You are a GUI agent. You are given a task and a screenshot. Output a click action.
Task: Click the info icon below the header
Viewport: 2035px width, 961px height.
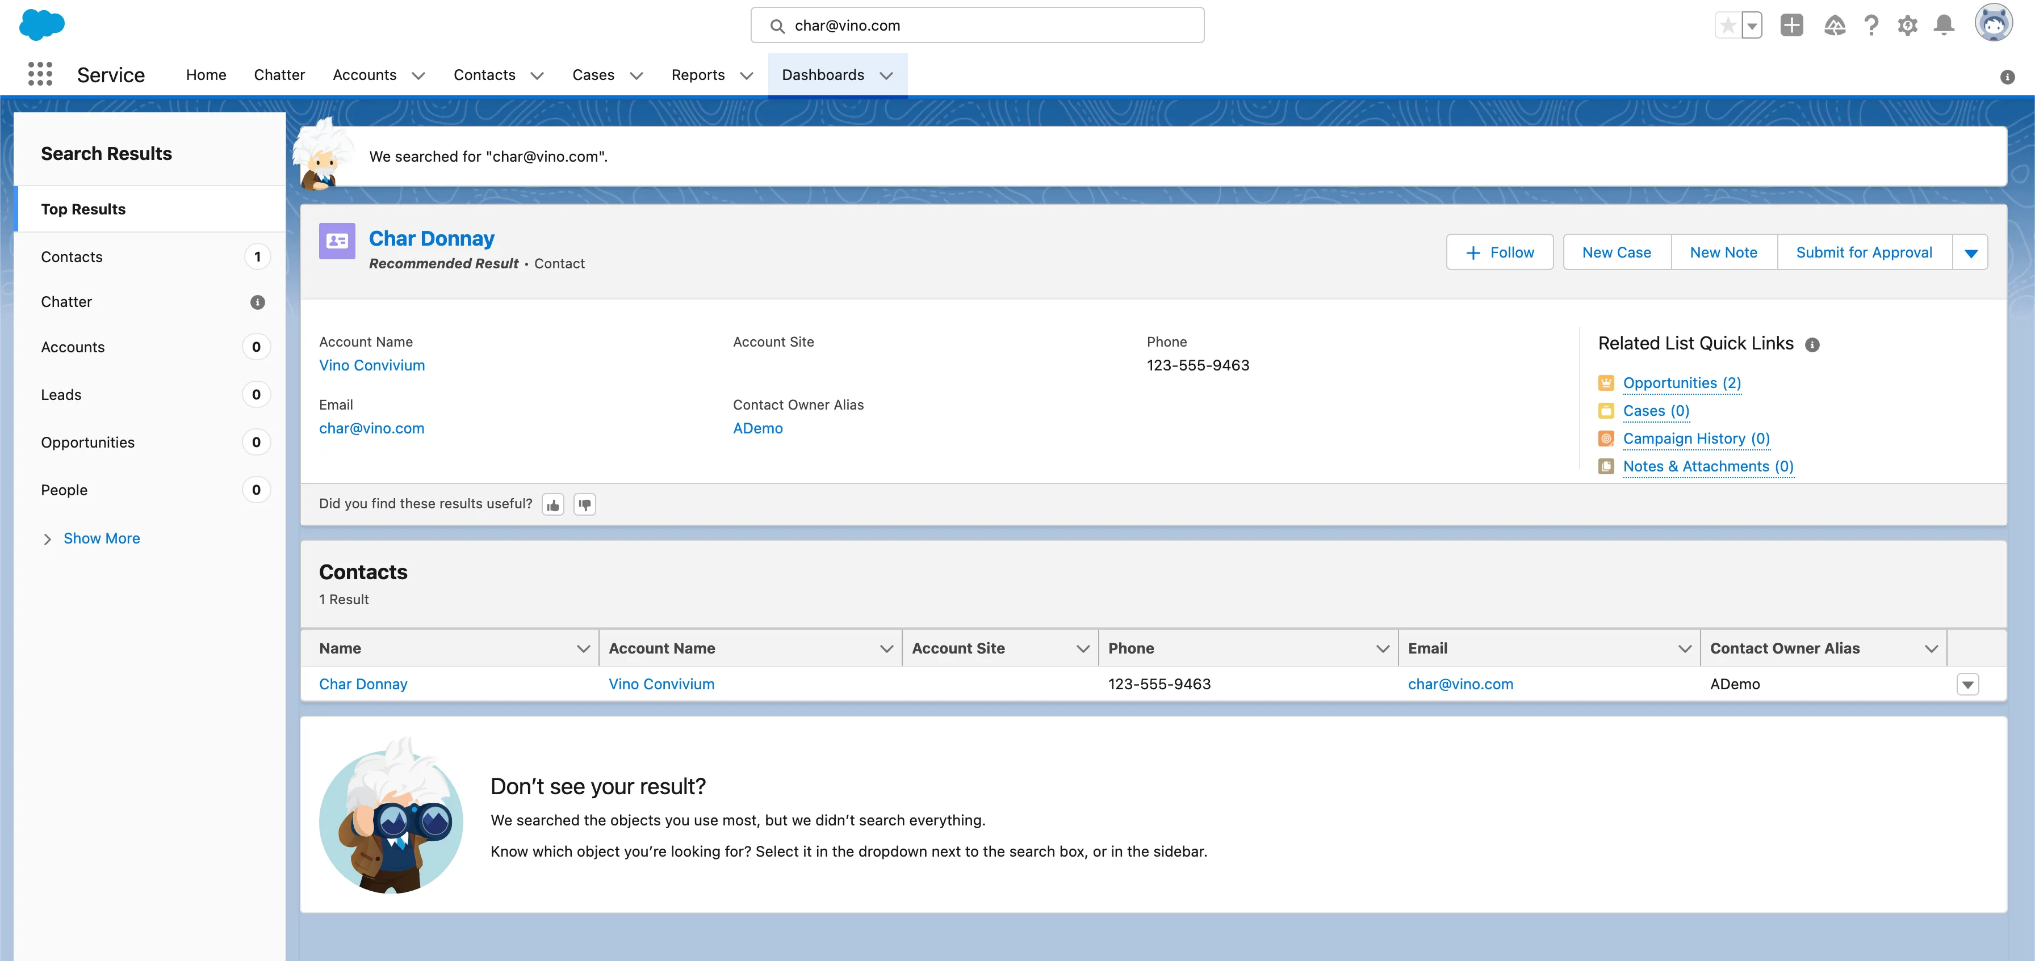(2007, 77)
